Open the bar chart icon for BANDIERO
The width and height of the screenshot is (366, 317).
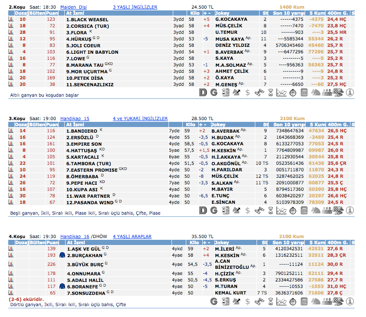pyautogui.click(x=11, y=131)
